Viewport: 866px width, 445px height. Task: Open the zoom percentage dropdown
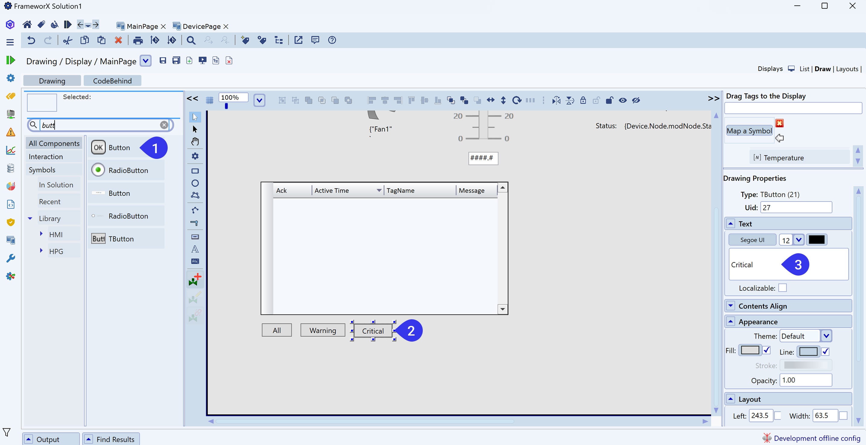click(x=259, y=100)
